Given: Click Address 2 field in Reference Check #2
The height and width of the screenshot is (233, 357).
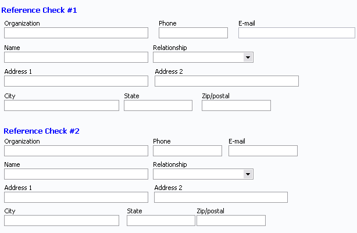Looking at the screenshot, I should click(x=221, y=197).
